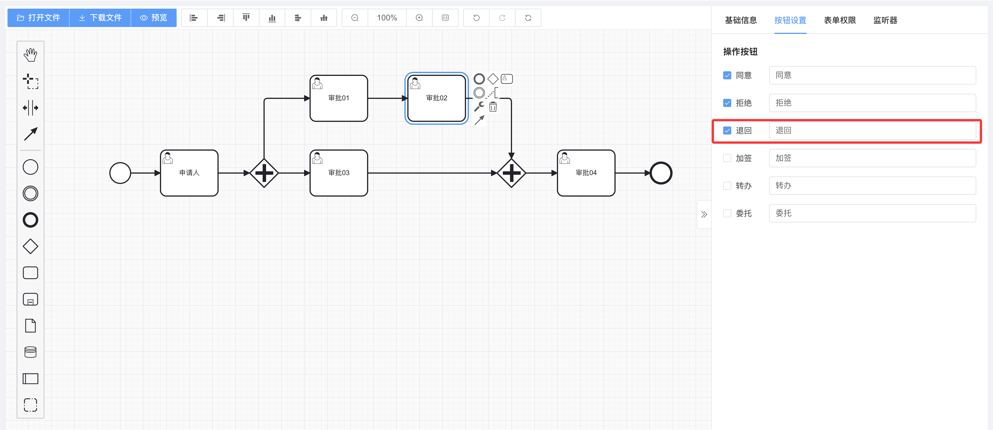Select the hand tool in palette

30,55
